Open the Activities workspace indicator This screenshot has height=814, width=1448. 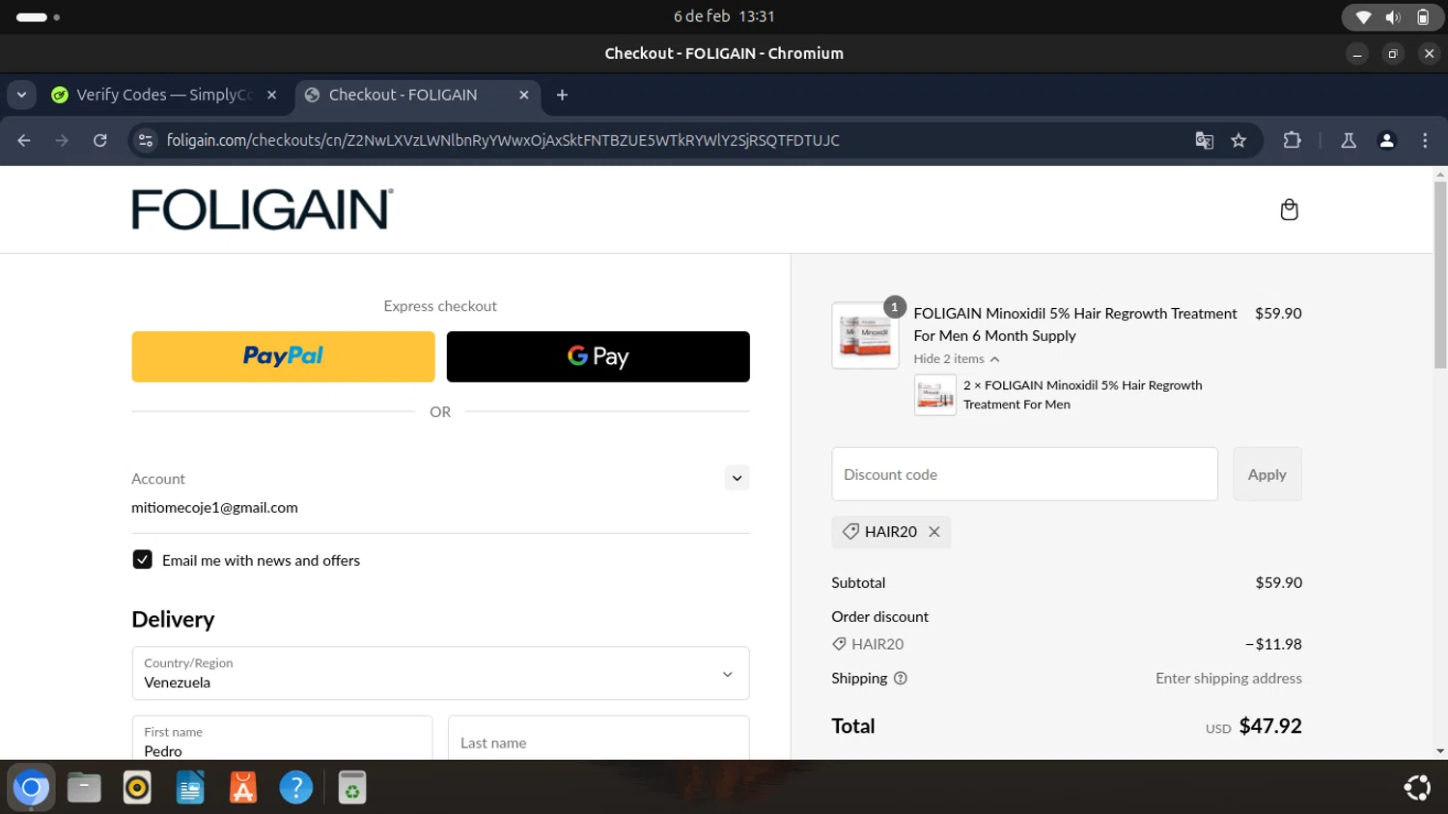coord(39,17)
